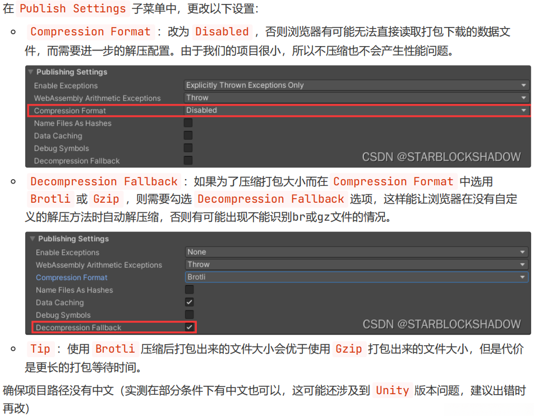This screenshot has width=534, height=420.
Task: Open WebAssembly Arithmetic Exceptions dropdown in first panel
Action: (x=356, y=98)
